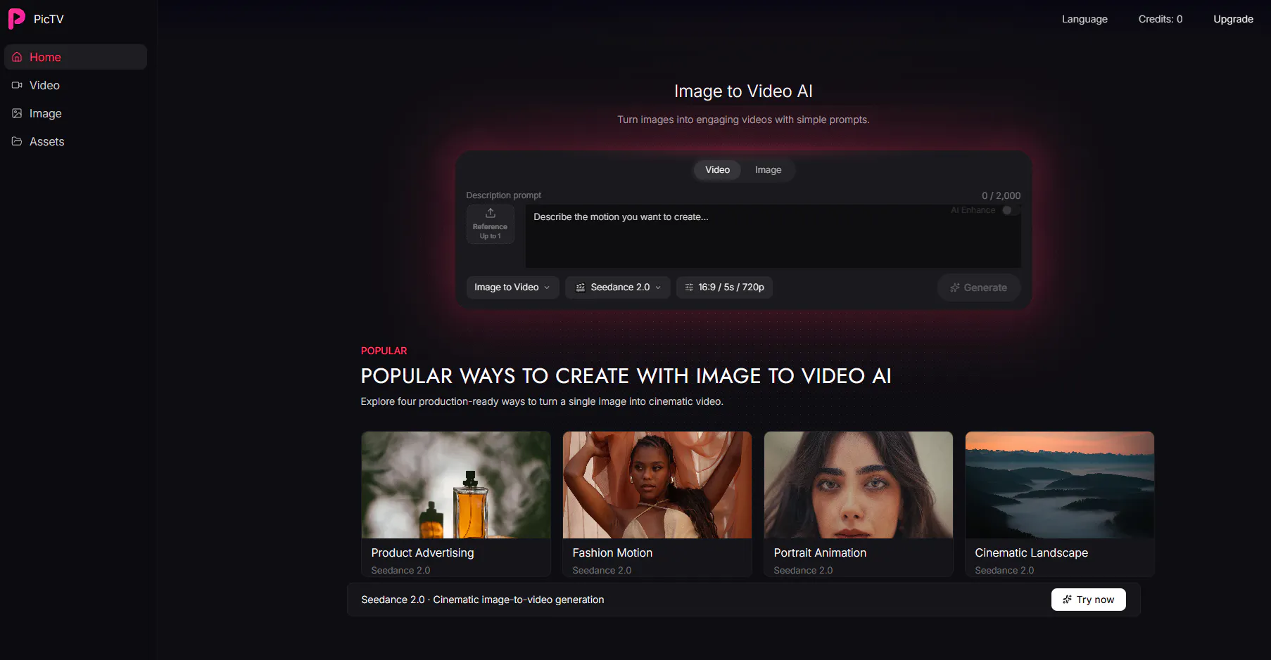Open the Portrait Animation thumbnail

859,485
